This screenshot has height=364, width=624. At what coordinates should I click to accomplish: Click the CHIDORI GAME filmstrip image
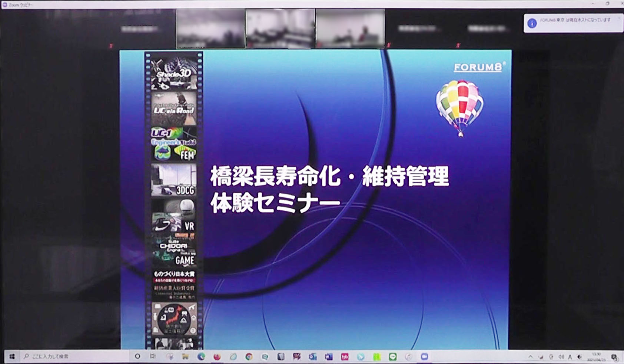pos(174,251)
